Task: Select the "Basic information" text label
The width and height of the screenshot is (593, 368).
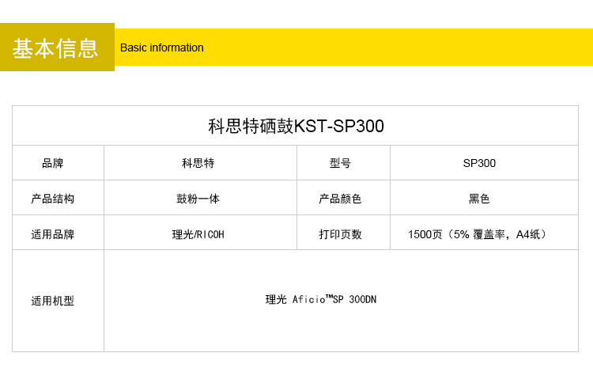Action: [x=161, y=47]
